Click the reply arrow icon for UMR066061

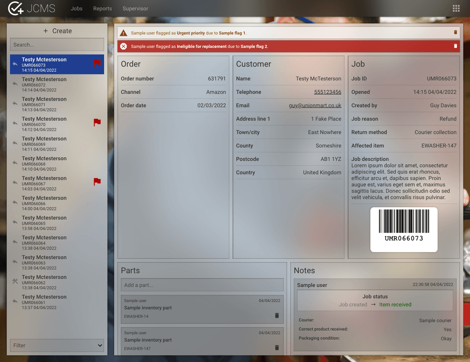pyautogui.click(x=15, y=301)
